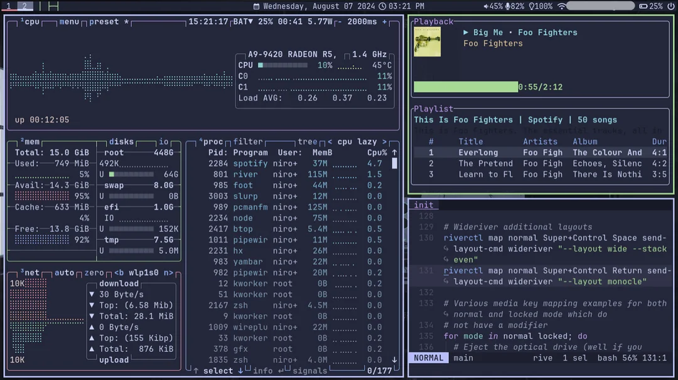Open the proc filter field
The height and width of the screenshot is (380, 678).
tap(248, 142)
